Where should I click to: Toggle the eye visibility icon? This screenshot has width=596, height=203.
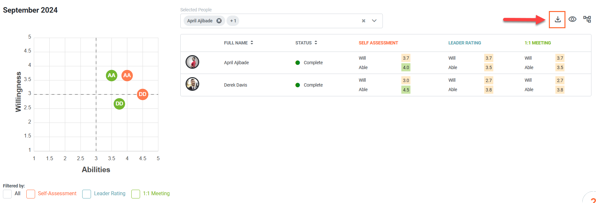point(572,19)
